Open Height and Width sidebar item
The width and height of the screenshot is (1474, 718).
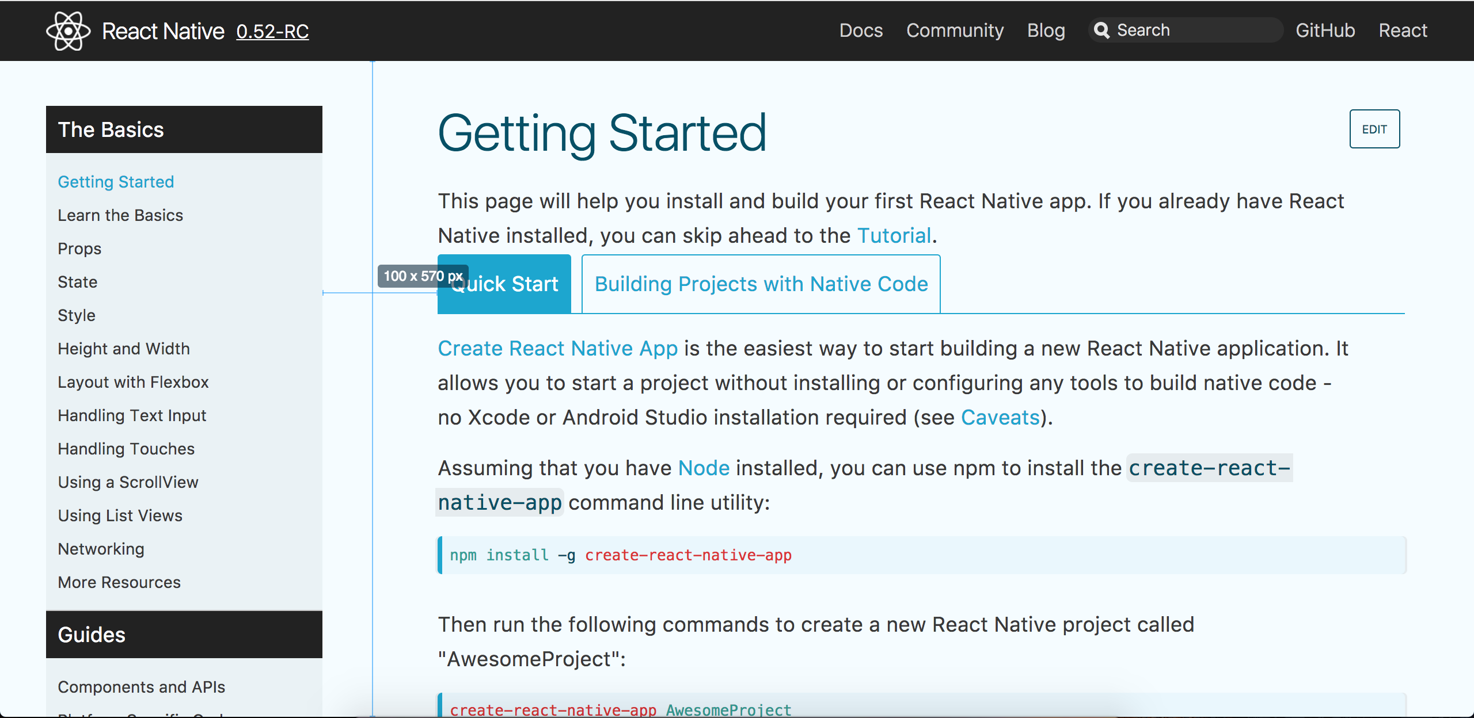point(124,349)
